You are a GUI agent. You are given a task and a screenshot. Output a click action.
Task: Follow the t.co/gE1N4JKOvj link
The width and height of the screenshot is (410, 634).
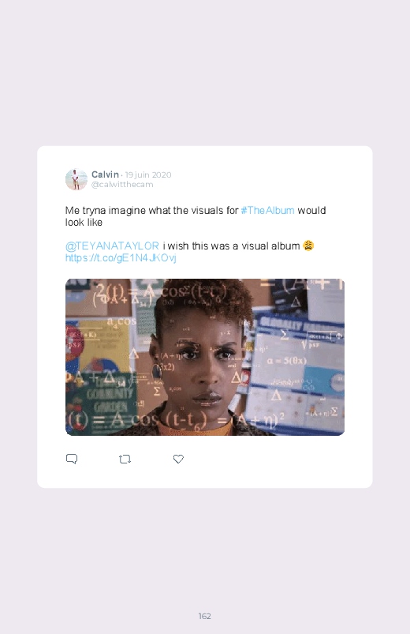(x=121, y=258)
